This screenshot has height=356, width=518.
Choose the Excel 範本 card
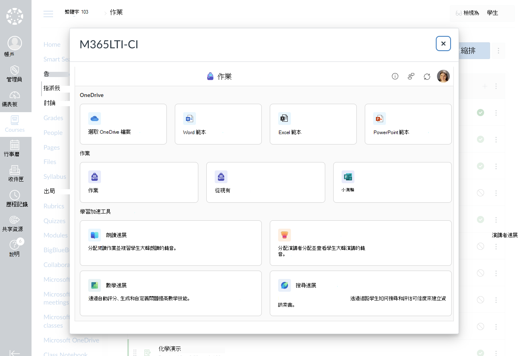coord(313,124)
